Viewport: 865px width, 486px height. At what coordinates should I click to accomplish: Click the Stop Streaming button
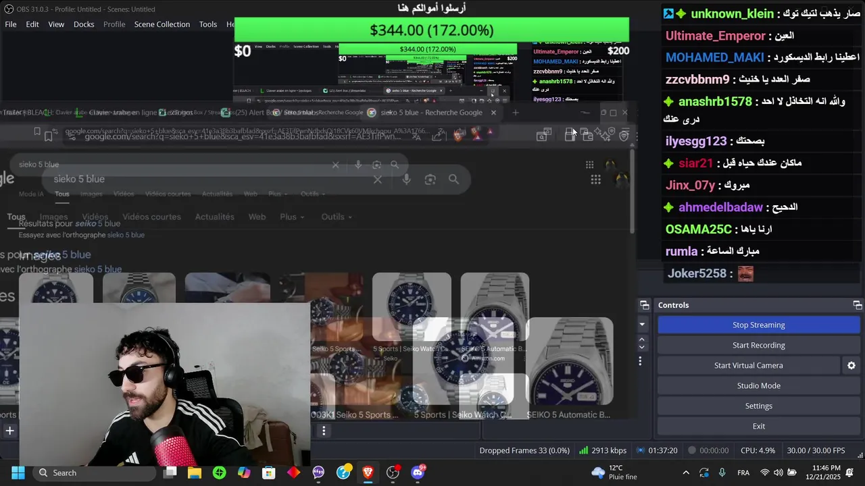point(759,325)
